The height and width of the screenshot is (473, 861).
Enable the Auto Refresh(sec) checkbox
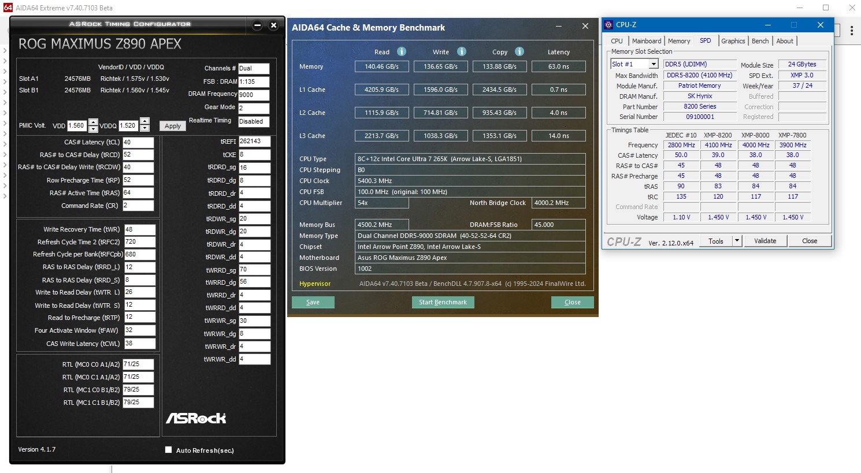pos(169,450)
